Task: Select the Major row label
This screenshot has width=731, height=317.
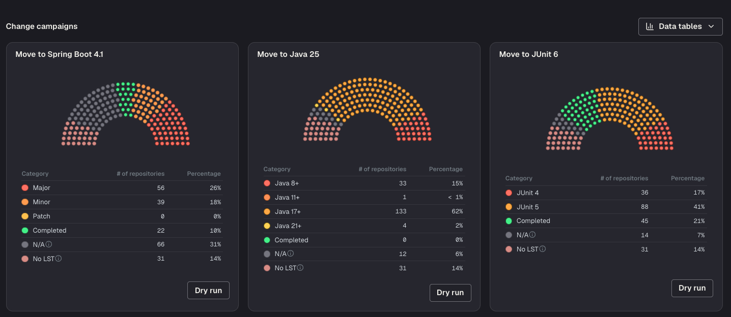Action: pos(42,188)
